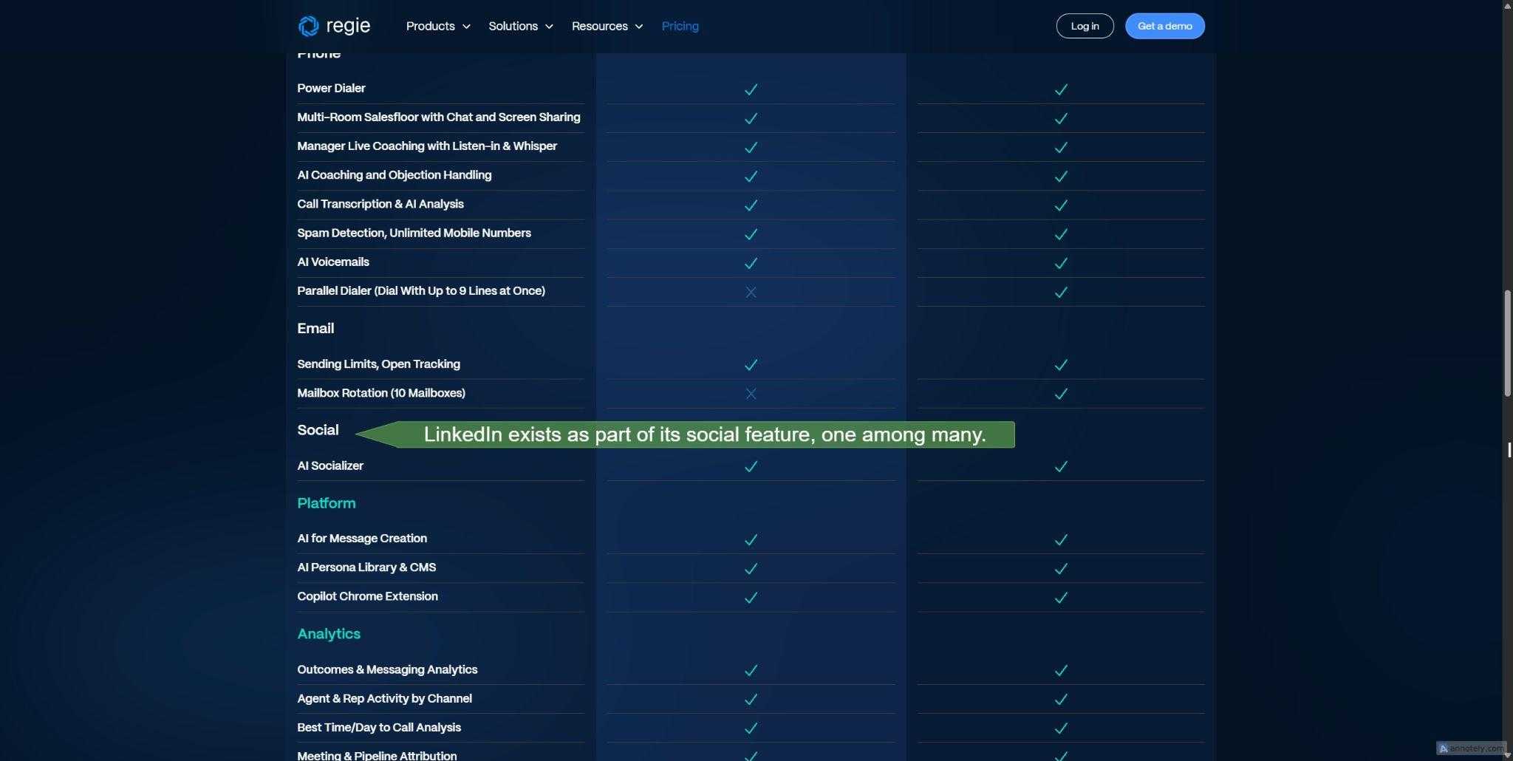1513x761 pixels.
Task: Click Copilot Chrome Extension text
Action: tap(367, 596)
